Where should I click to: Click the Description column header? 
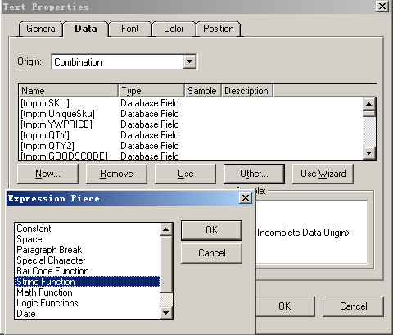(247, 91)
